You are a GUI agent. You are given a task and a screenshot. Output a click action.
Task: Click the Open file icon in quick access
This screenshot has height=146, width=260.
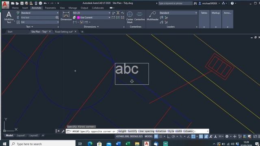pos(17,3)
